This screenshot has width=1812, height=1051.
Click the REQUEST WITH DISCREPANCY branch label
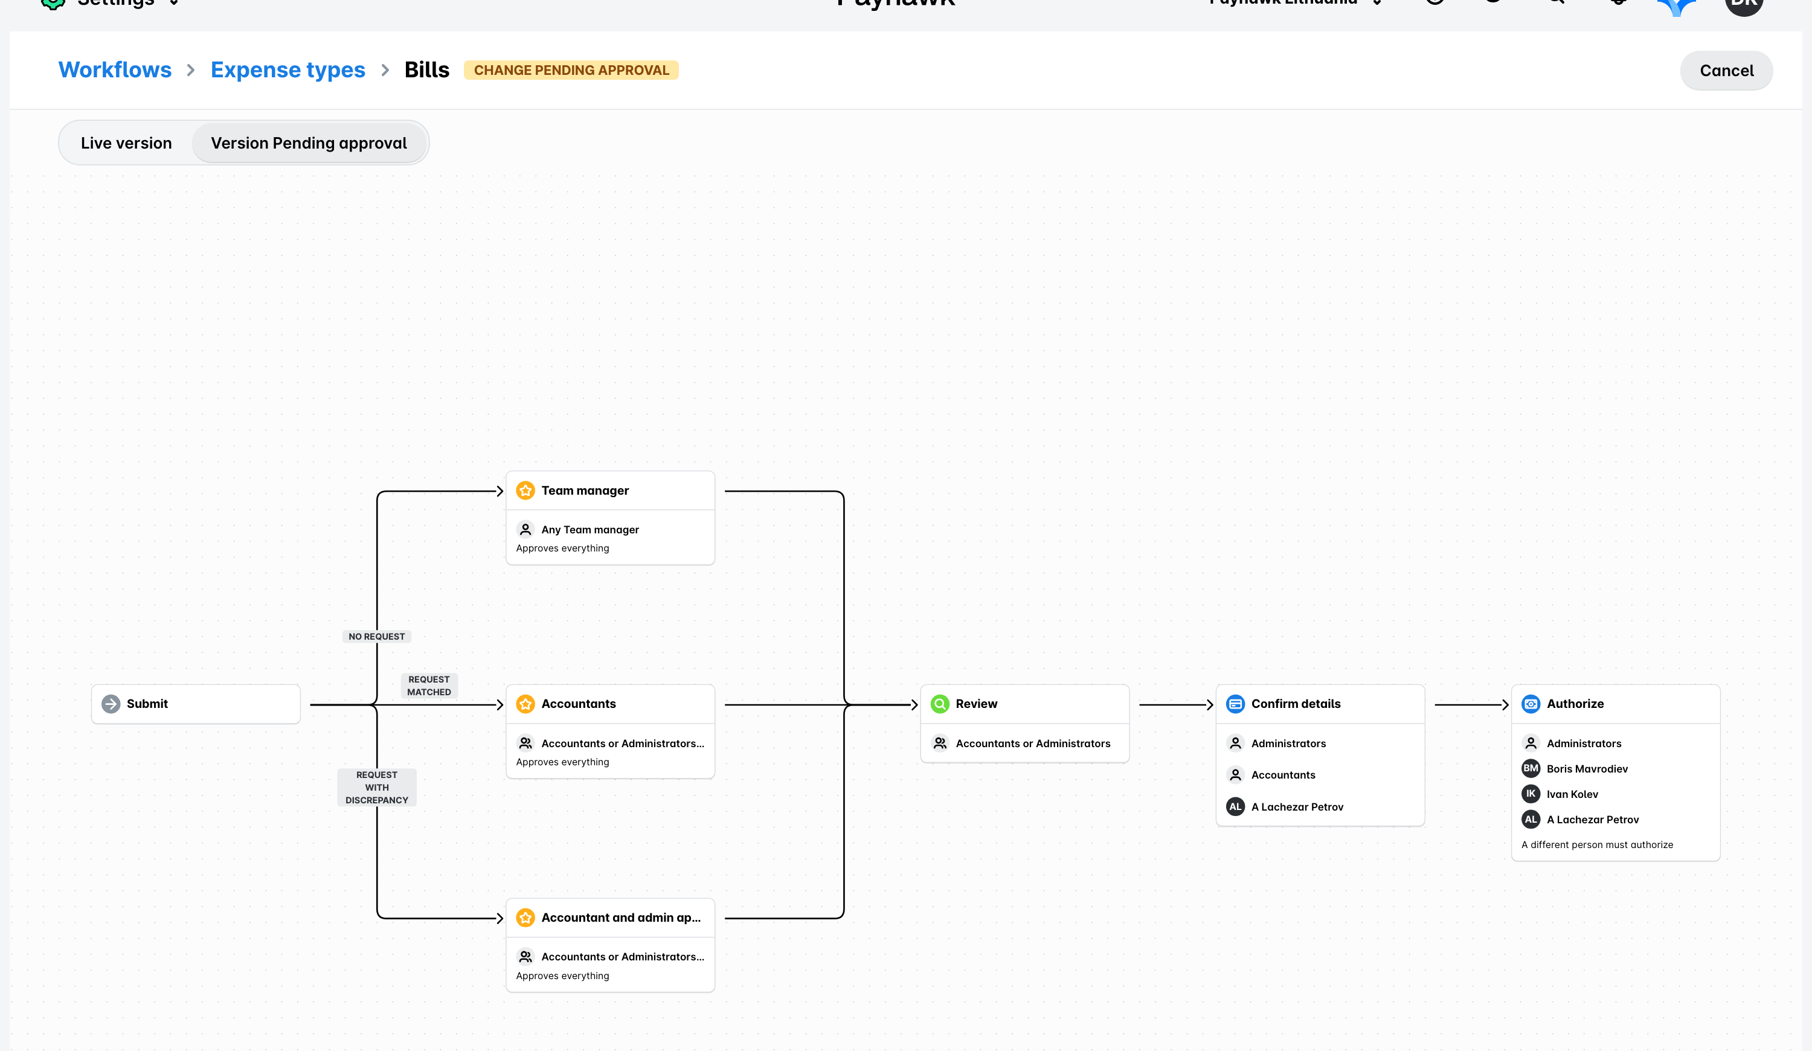(x=377, y=787)
